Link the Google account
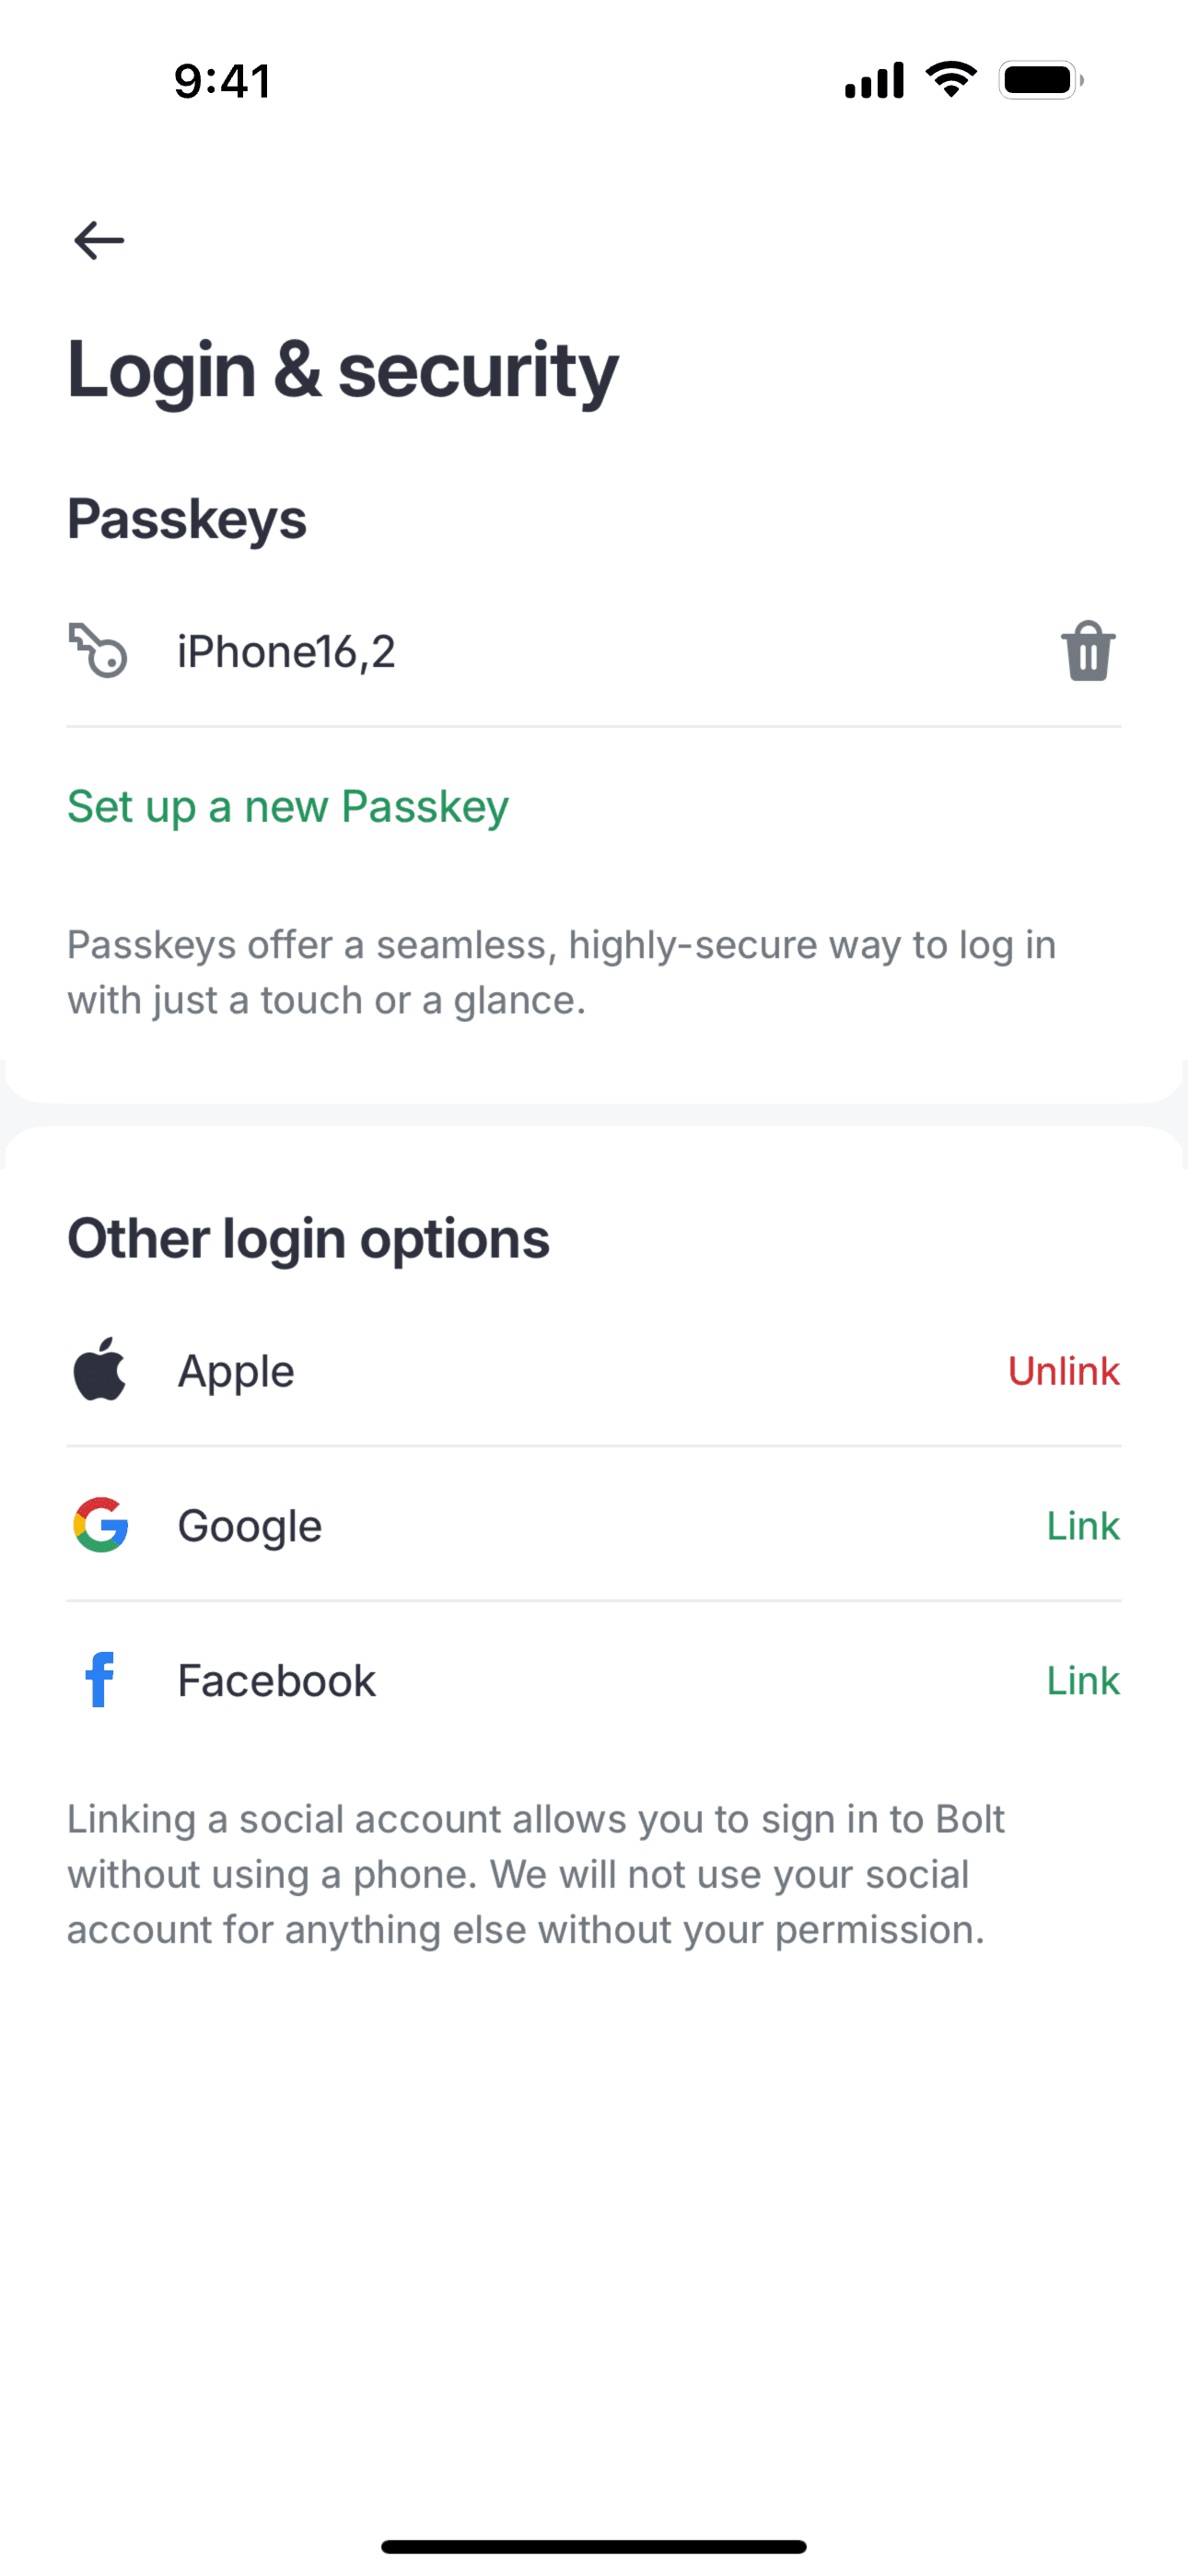This screenshot has height=2576, width=1188. tap(1082, 1526)
